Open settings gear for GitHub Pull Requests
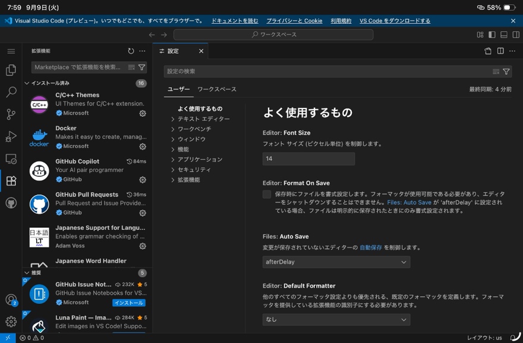 (143, 213)
